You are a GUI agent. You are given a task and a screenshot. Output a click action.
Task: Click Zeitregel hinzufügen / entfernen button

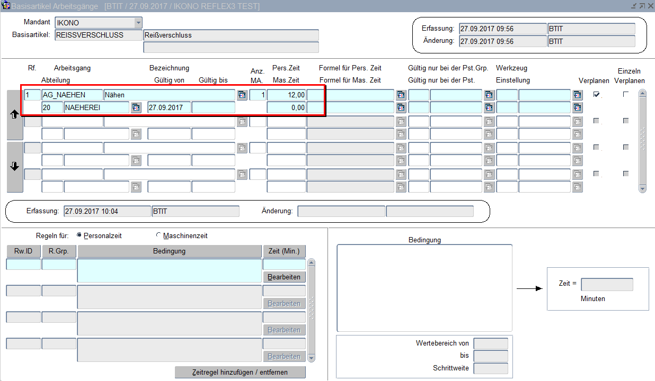(240, 372)
